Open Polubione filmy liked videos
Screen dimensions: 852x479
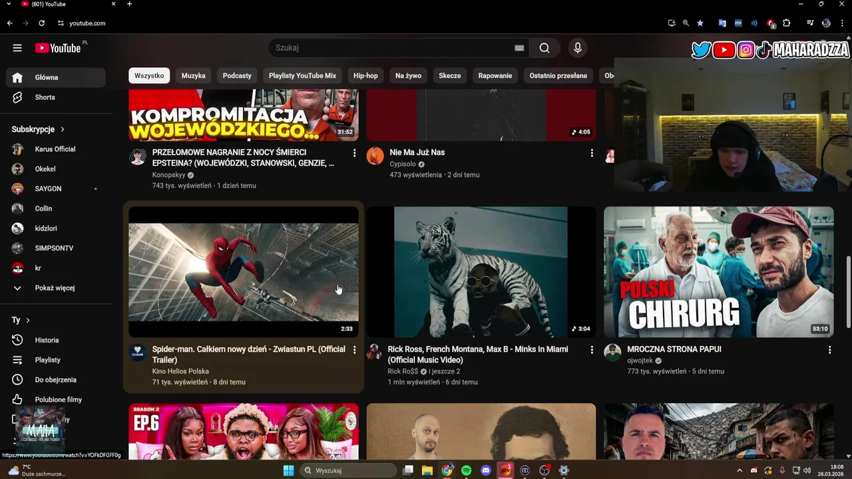[x=56, y=400]
